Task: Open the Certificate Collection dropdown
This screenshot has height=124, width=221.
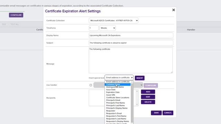Action: [x=114, y=21]
